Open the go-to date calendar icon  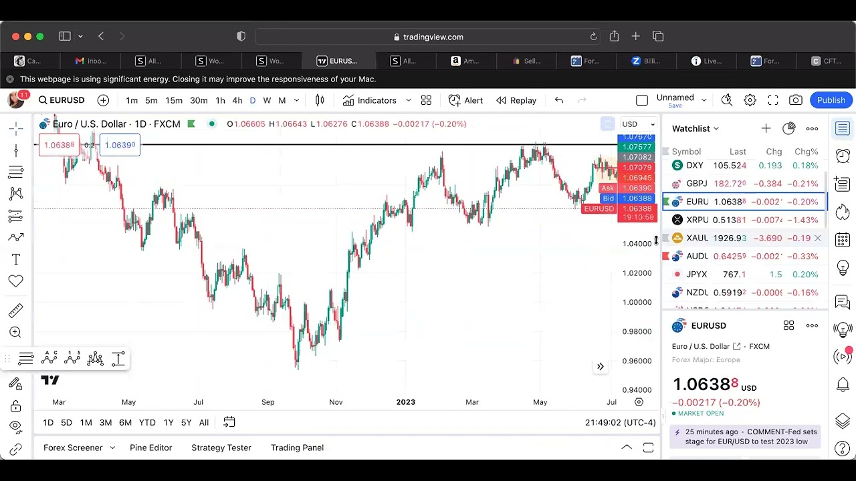click(x=229, y=422)
